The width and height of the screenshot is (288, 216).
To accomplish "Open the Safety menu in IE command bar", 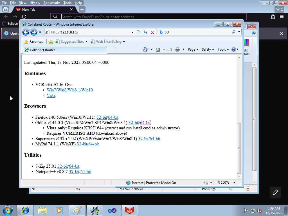I will coord(208,49).
